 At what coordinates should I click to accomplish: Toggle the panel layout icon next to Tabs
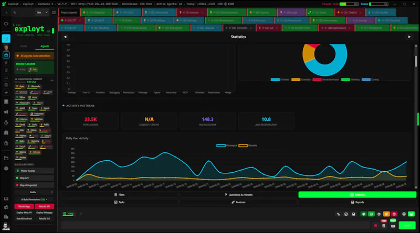pyautogui.click(x=54, y=13)
